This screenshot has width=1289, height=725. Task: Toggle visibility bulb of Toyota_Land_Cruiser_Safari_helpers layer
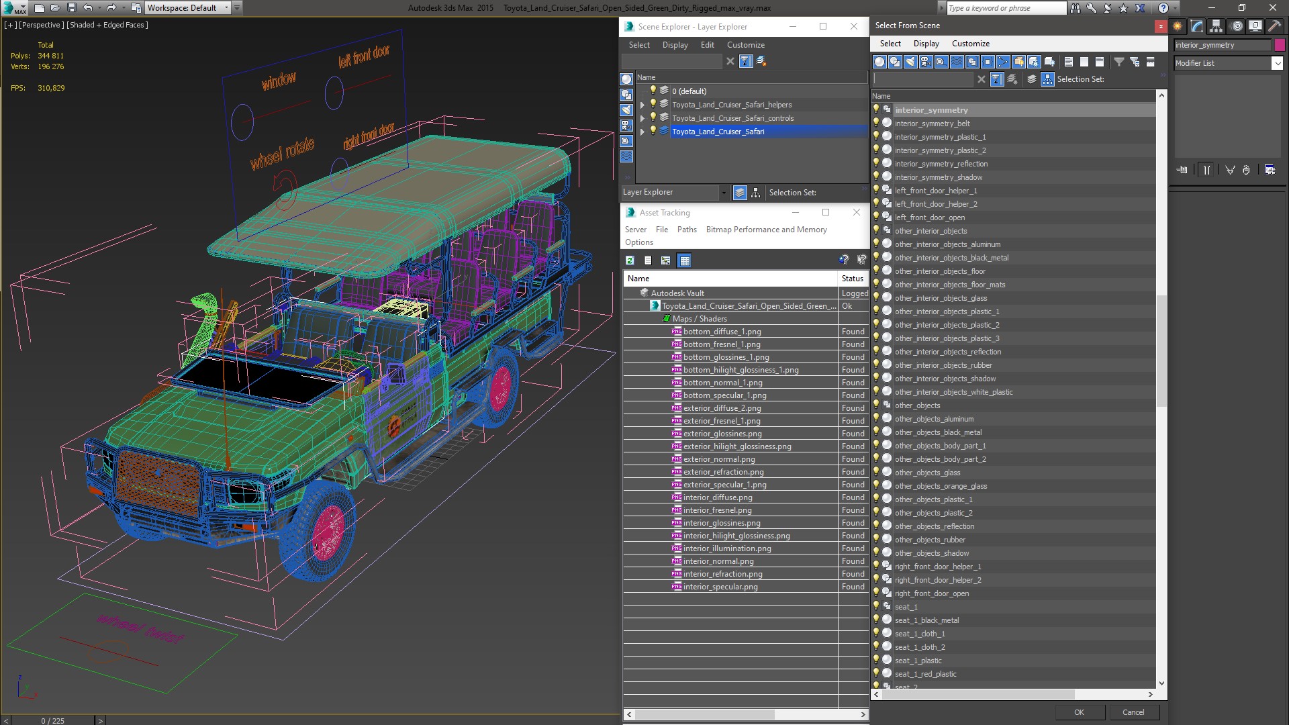(652, 104)
